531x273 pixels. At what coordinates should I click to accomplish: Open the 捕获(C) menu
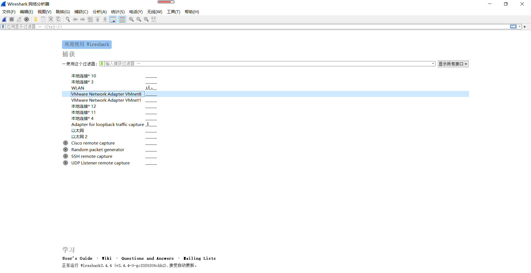tap(81, 12)
